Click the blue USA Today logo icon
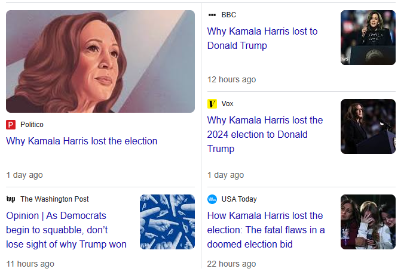The width and height of the screenshot is (407, 278). 212,199
